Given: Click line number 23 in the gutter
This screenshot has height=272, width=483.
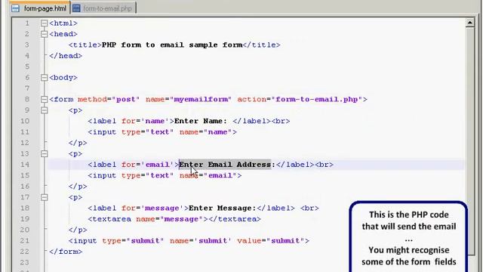Looking at the screenshot, I should [25, 262].
